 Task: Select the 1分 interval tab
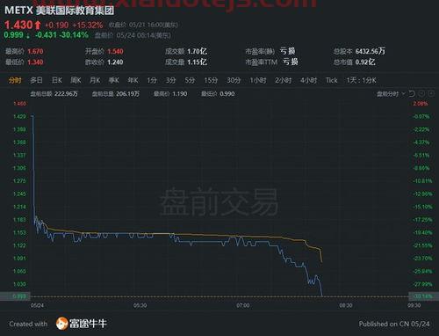tap(152, 80)
